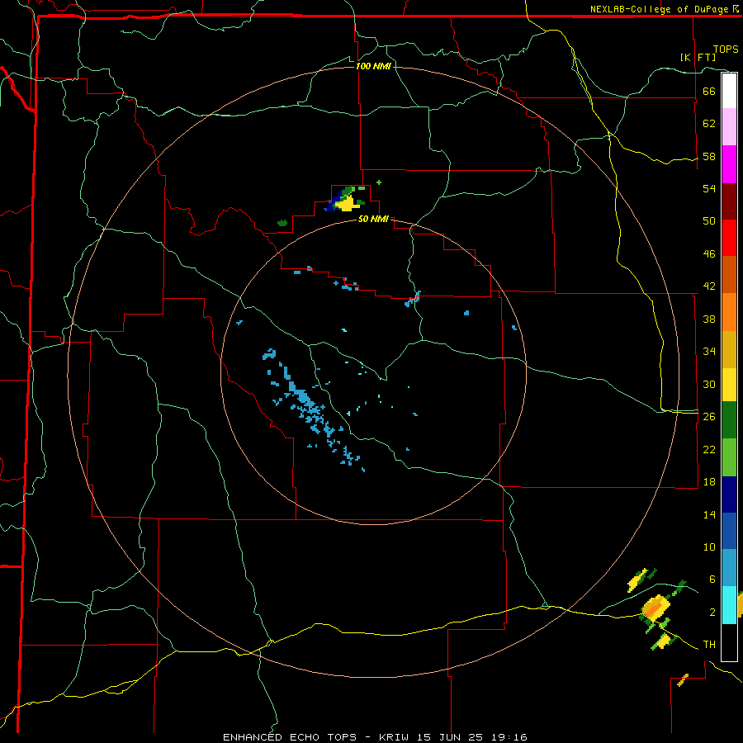Screen dimensions: 743x743
Task: Click the yellow storm cell north of 50 NMI ring
Action: [347, 204]
